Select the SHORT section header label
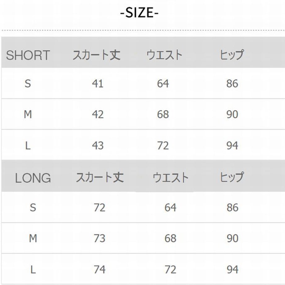 28,55
